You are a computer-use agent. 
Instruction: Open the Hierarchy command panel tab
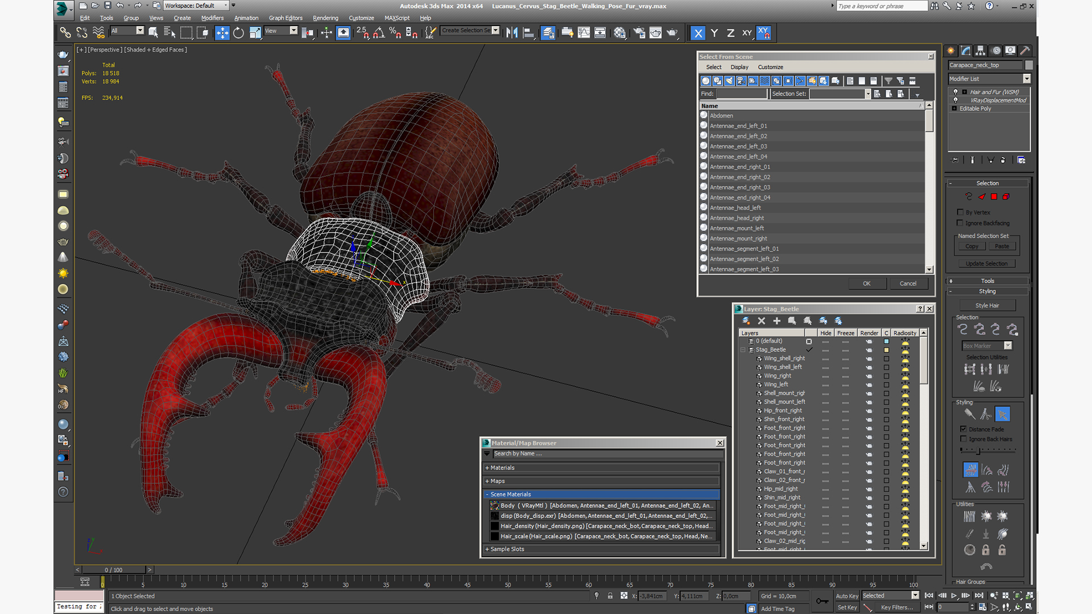click(981, 51)
